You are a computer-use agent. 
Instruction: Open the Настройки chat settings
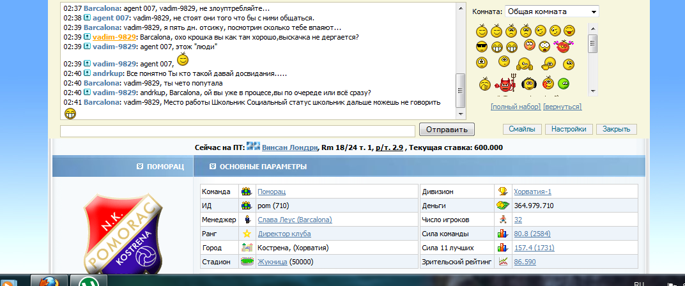pos(569,129)
